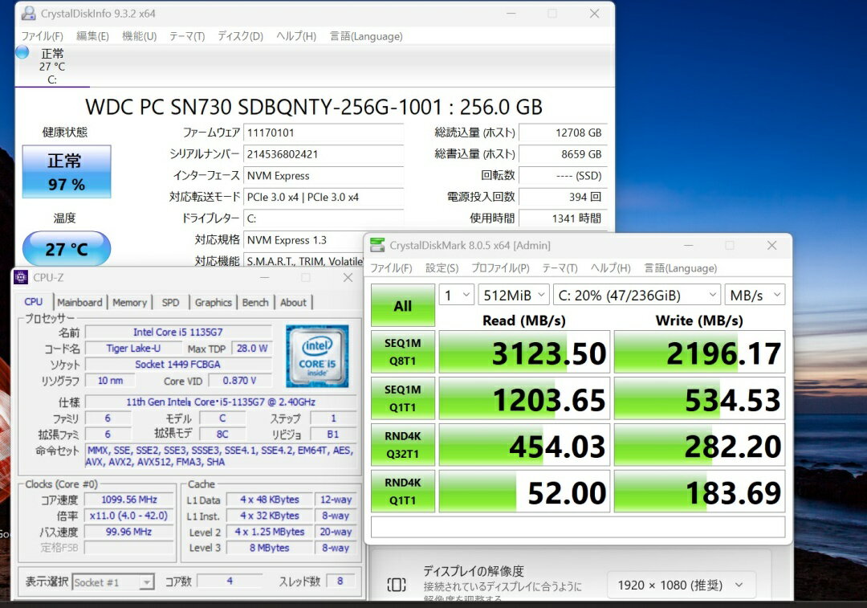
Task: Click the Intel Core i5 logo badge
Action: [317, 356]
